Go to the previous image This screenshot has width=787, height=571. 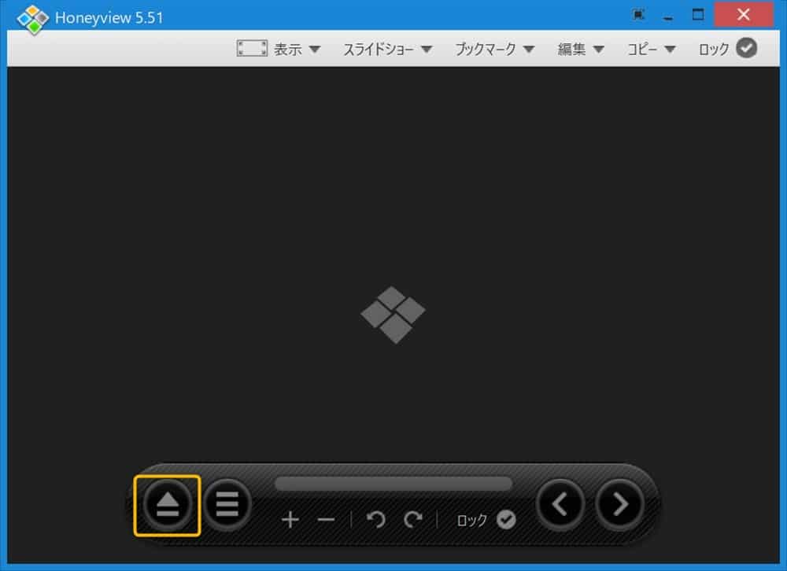pos(560,503)
